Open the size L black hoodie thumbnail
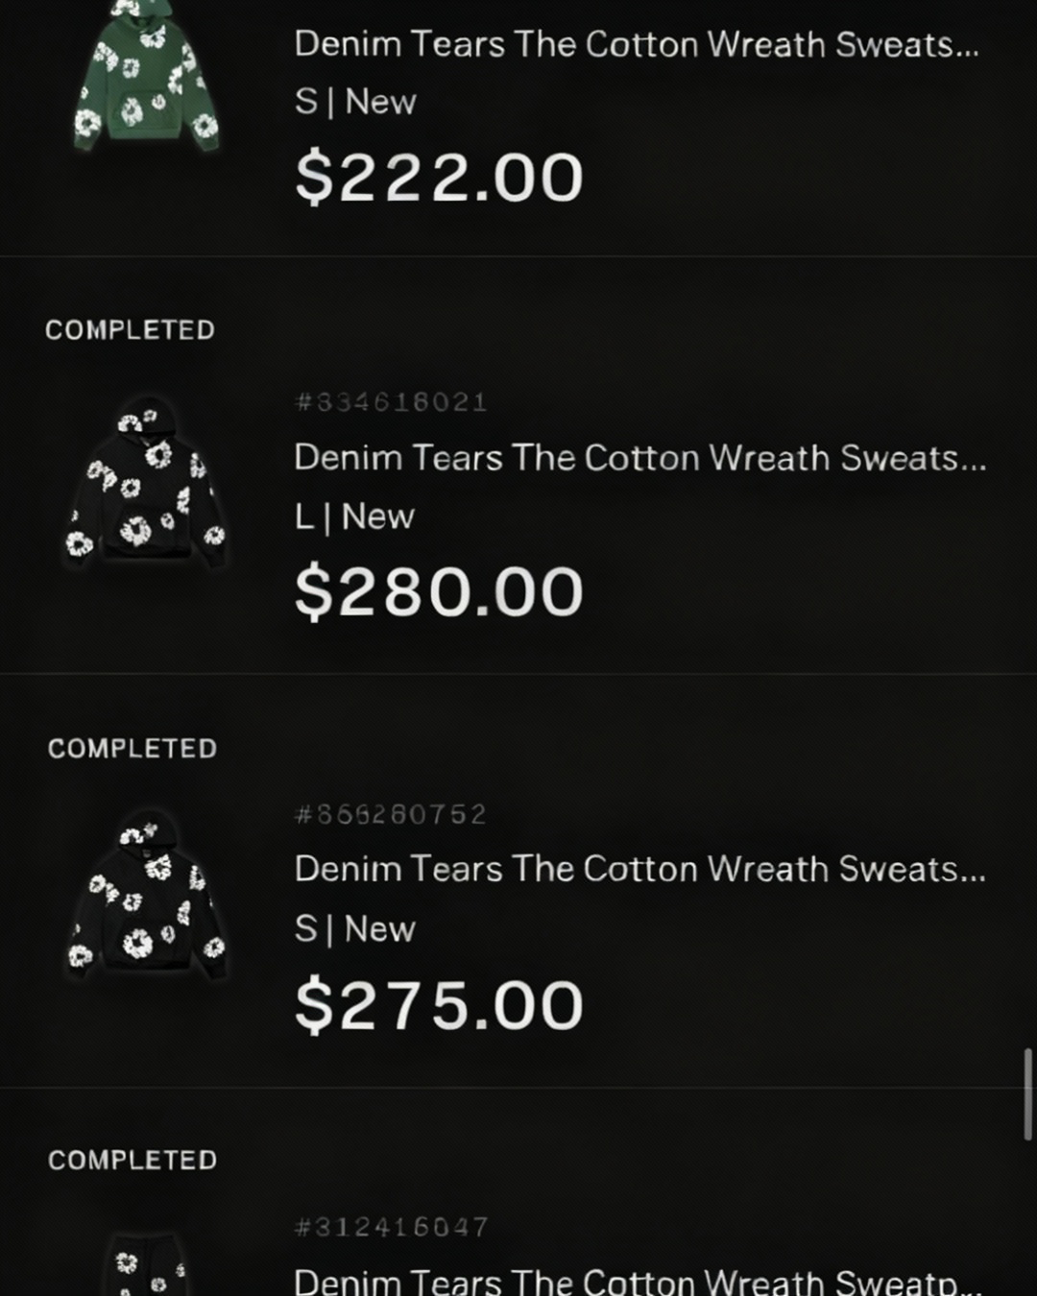The height and width of the screenshot is (1296, 1037). click(146, 485)
